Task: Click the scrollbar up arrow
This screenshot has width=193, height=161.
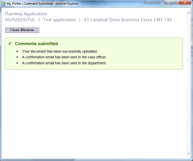Action: click(x=189, y=13)
